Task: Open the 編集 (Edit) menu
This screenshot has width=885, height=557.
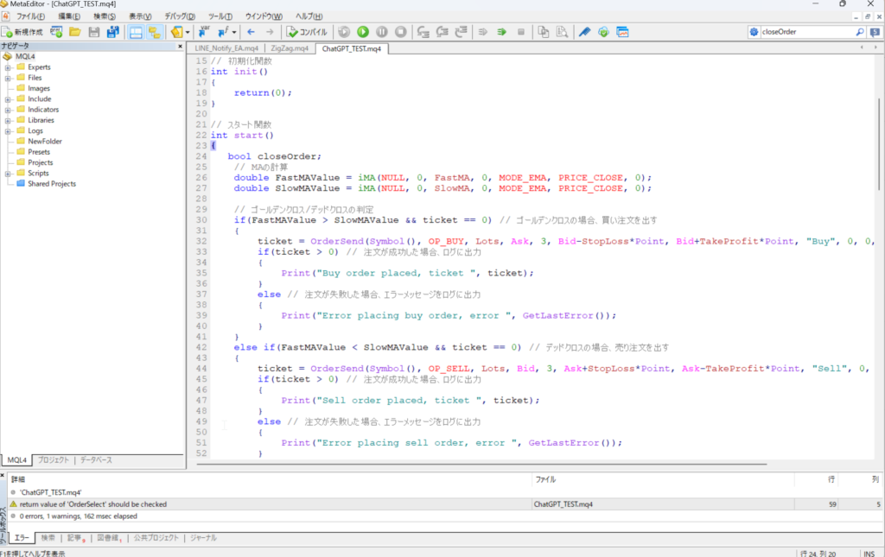Action: tap(69, 16)
